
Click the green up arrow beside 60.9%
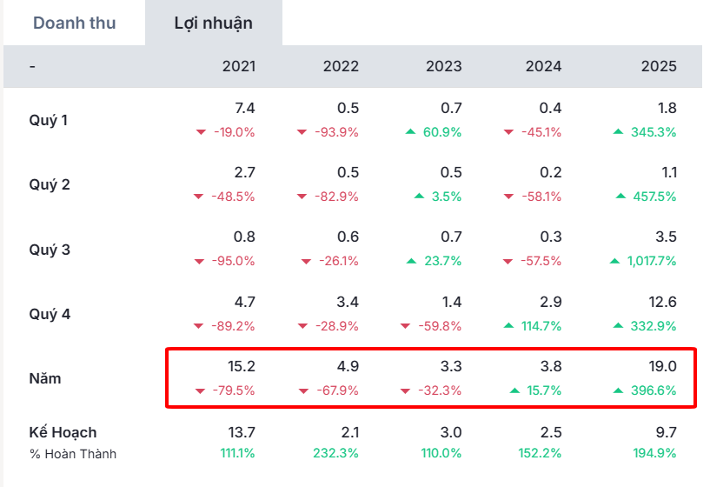(x=411, y=132)
